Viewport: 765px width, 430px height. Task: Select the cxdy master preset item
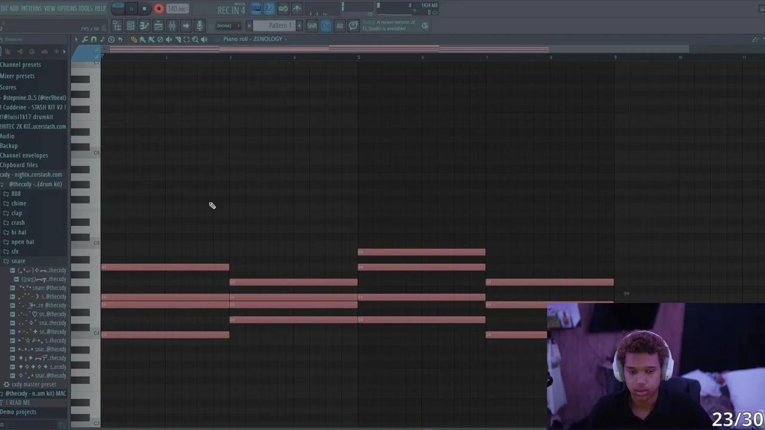(x=30, y=385)
